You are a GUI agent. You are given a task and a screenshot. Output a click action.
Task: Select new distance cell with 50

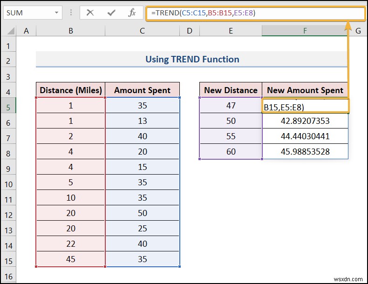(x=231, y=121)
